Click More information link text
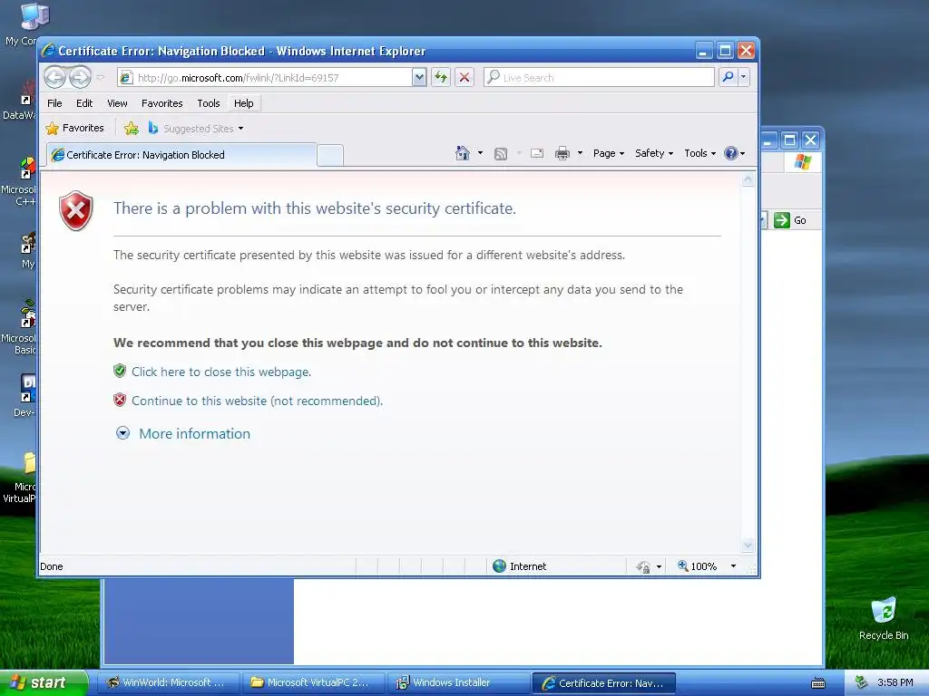This screenshot has height=696, width=929. [x=194, y=434]
